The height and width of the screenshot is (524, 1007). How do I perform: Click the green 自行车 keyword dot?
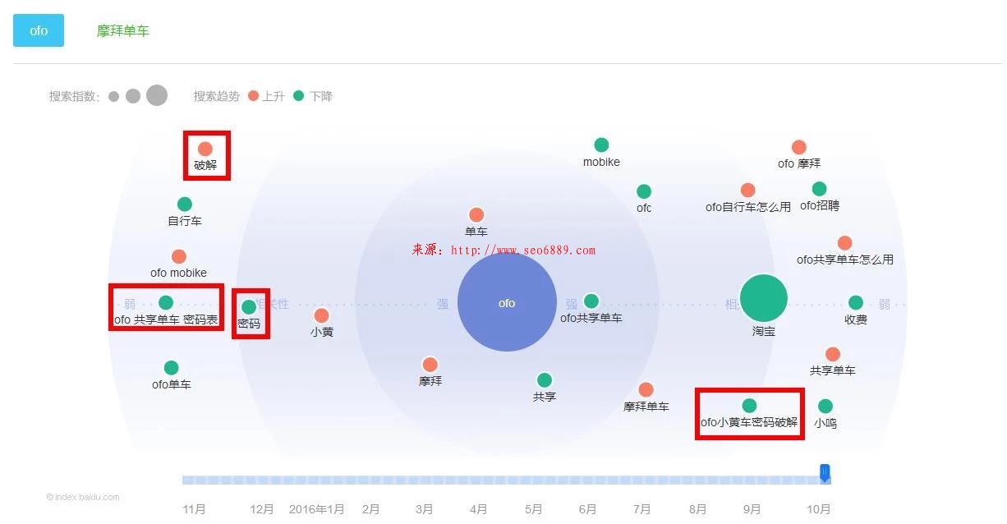point(185,204)
